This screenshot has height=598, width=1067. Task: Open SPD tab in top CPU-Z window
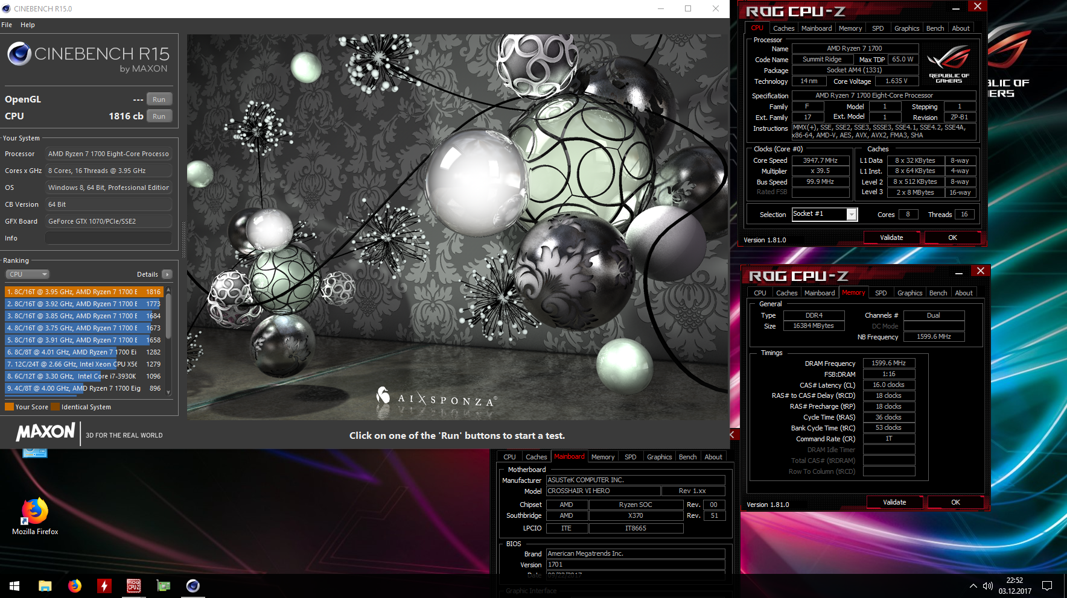pos(878,28)
